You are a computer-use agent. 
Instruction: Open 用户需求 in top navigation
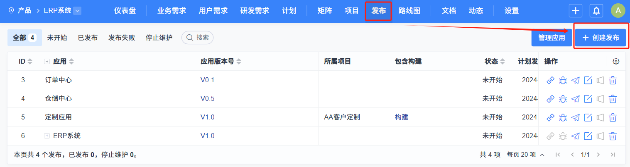pyautogui.click(x=213, y=11)
